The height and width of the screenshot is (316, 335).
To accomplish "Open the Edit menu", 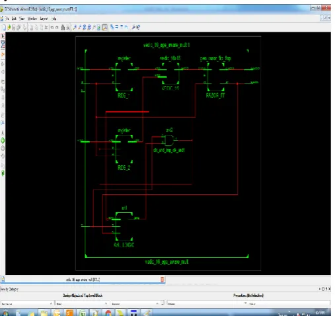I will (x=14, y=19).
